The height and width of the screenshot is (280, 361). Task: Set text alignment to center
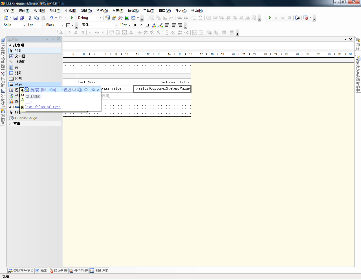pyautogui.click(x=174, y=25)
